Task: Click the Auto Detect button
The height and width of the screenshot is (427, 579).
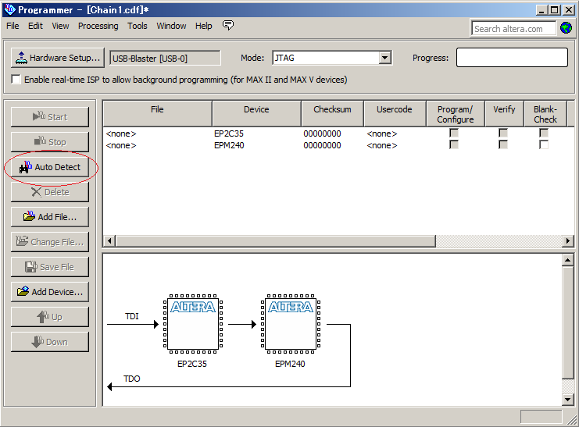Action: [50, 167]
